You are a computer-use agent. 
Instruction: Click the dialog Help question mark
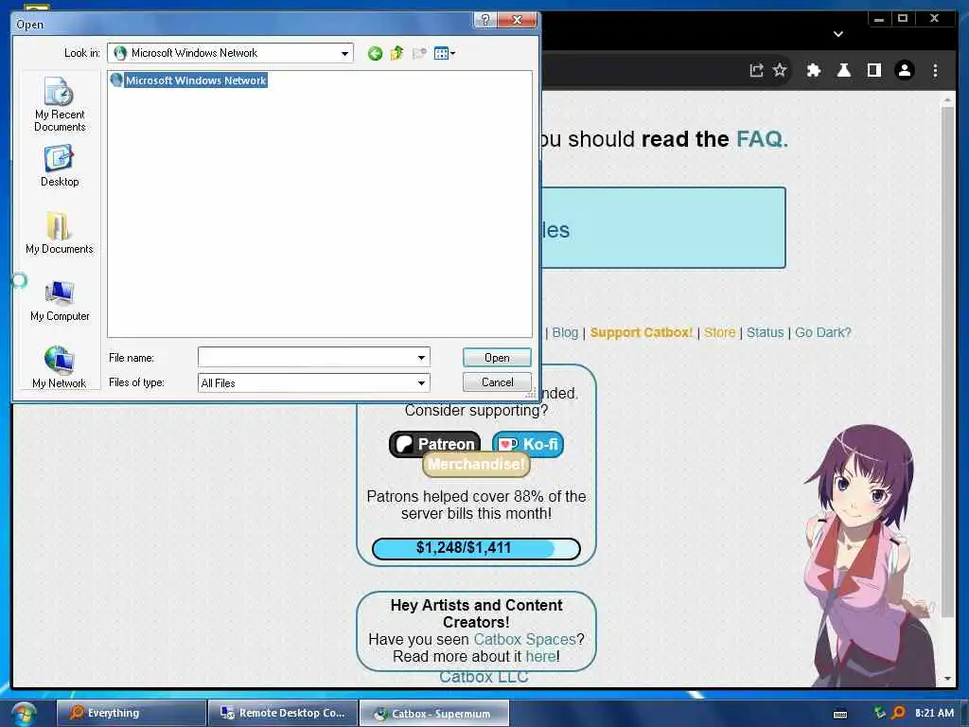tap(485, 20)
